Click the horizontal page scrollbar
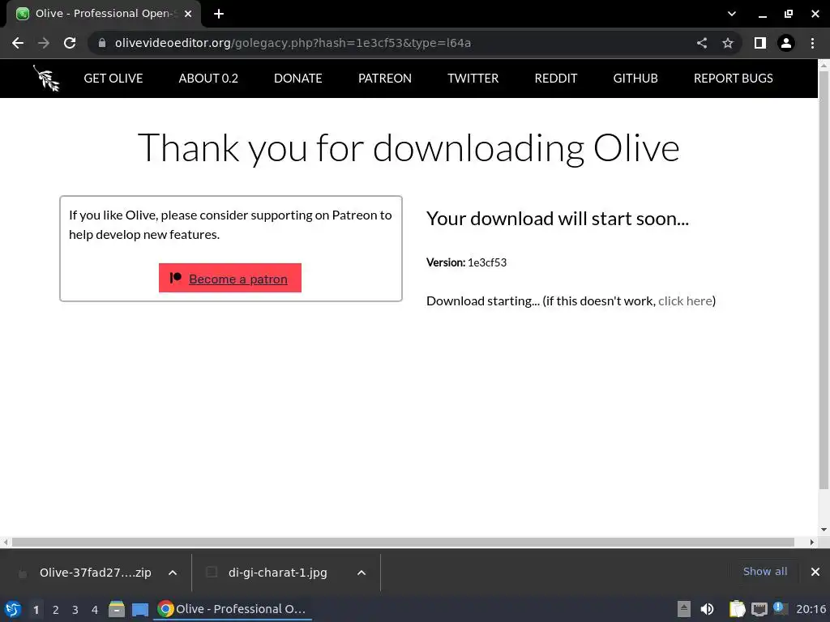The image size is (830, 622). click(x=403, y=542)
